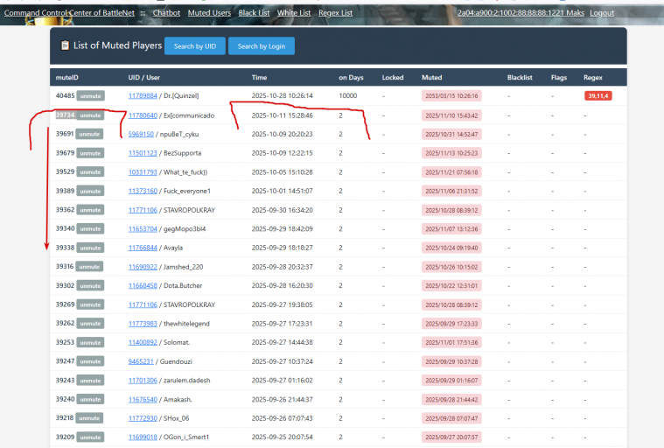Open UID 11771106 in row 39362
The width and height of the screenshot is (664, 448).
point(143,210)
